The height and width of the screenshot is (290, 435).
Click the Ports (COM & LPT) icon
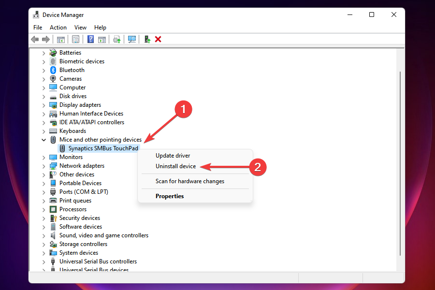(x=53, y=192)
